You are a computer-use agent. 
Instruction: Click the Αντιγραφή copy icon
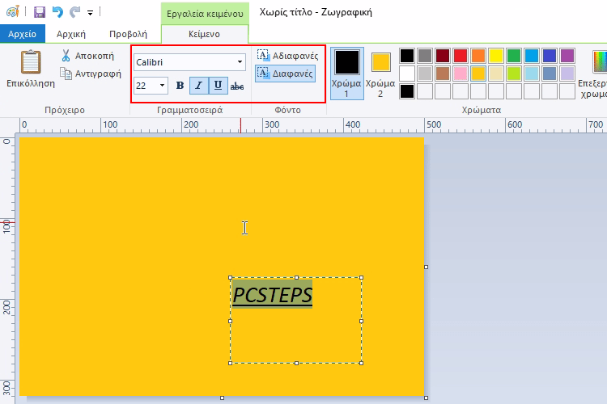click(x=66, y=74)
